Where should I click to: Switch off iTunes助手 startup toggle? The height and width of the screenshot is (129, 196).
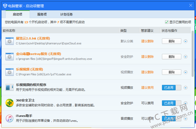pos(172,118)
